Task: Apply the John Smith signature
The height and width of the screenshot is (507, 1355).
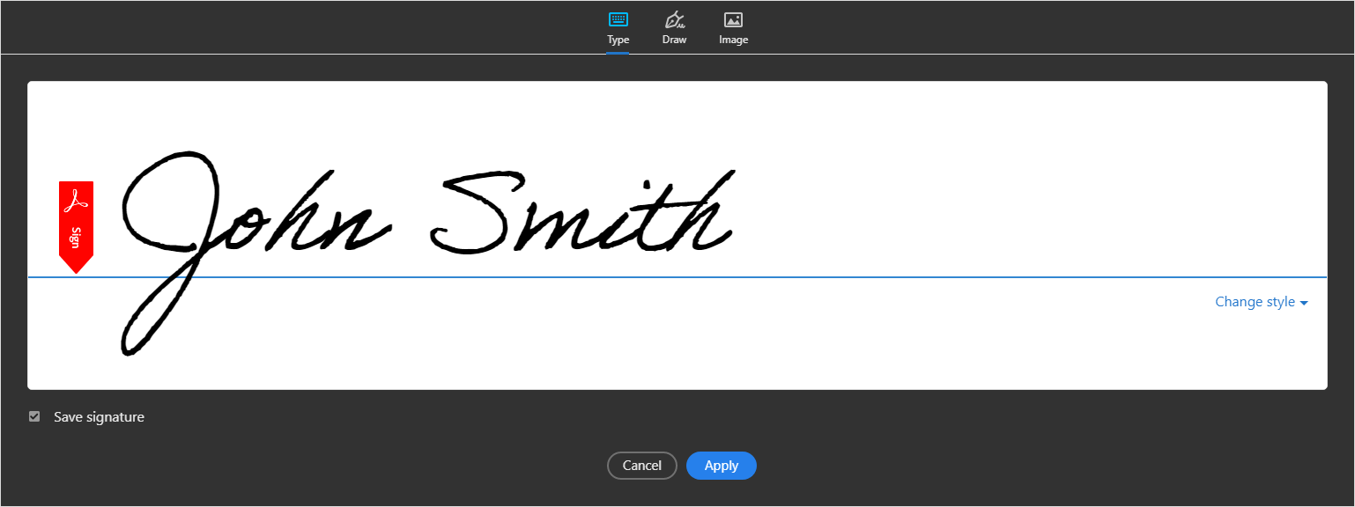Action: coord(721,465)
